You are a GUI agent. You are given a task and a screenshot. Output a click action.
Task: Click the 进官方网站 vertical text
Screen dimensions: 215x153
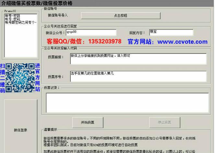(x=37, y=77)
